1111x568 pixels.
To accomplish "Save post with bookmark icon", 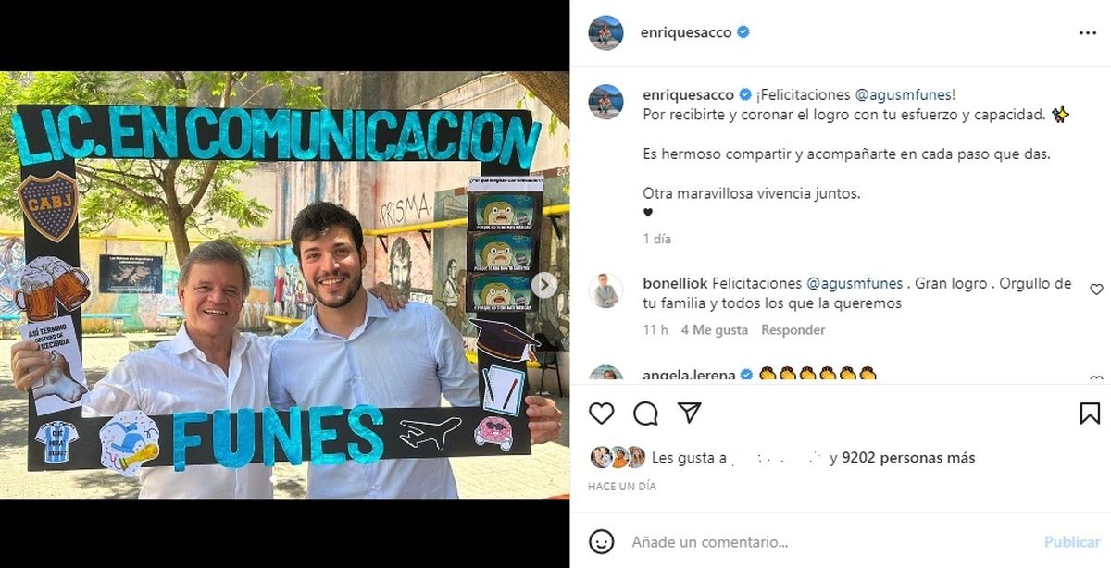I will click(x=1090, y=414).
